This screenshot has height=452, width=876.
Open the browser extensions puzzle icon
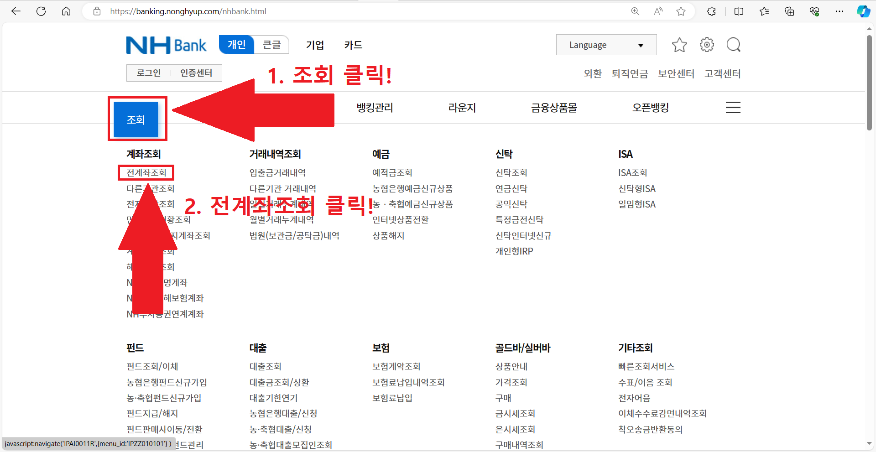711,11
